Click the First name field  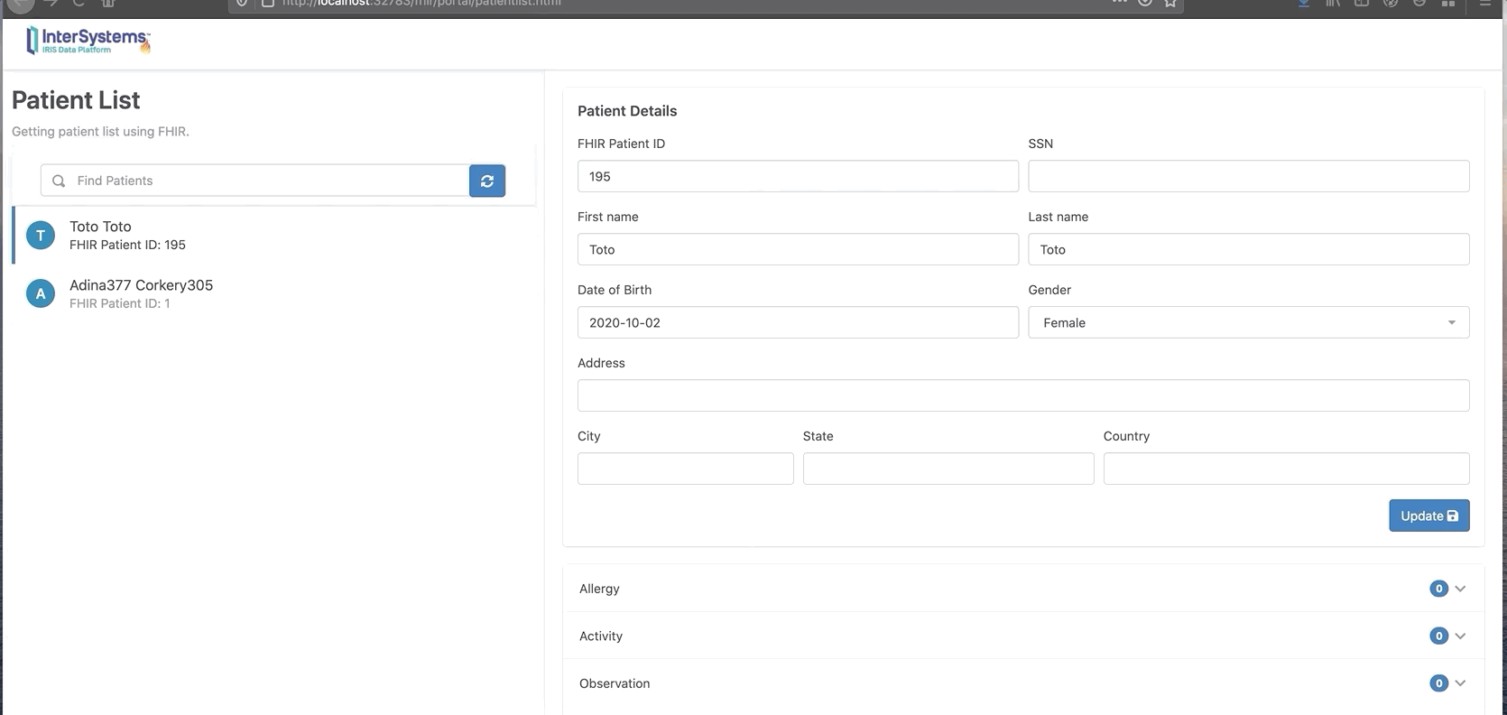point(798,249)
